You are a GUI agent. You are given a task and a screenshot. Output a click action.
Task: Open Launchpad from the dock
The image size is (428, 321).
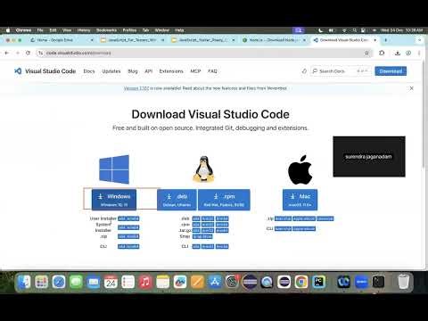click(x=42, y=282)
